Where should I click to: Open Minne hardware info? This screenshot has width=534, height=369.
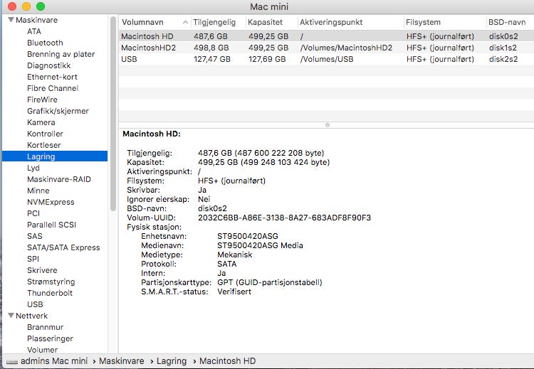(x=38, y=191)
